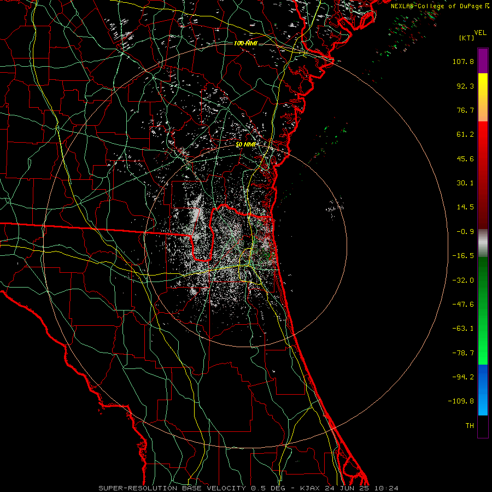
Task: Click the 100 NMI range ring label
Action: (x=245, y=43)
